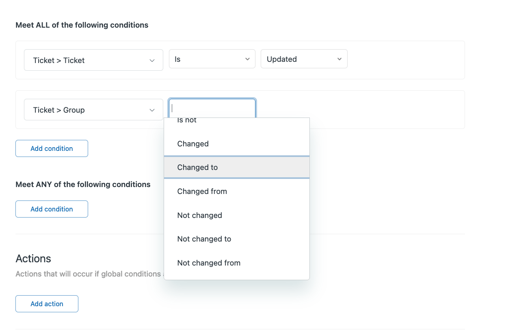Click the chevron on the Is selector
532x331 pixels.
click(x=247, y=59)
